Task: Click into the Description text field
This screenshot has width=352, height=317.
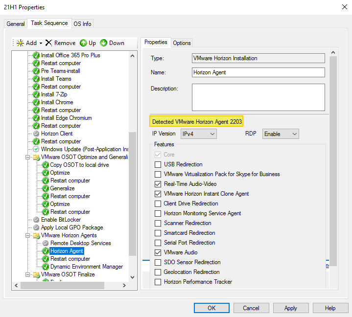Action: click(x=258, y=97)
